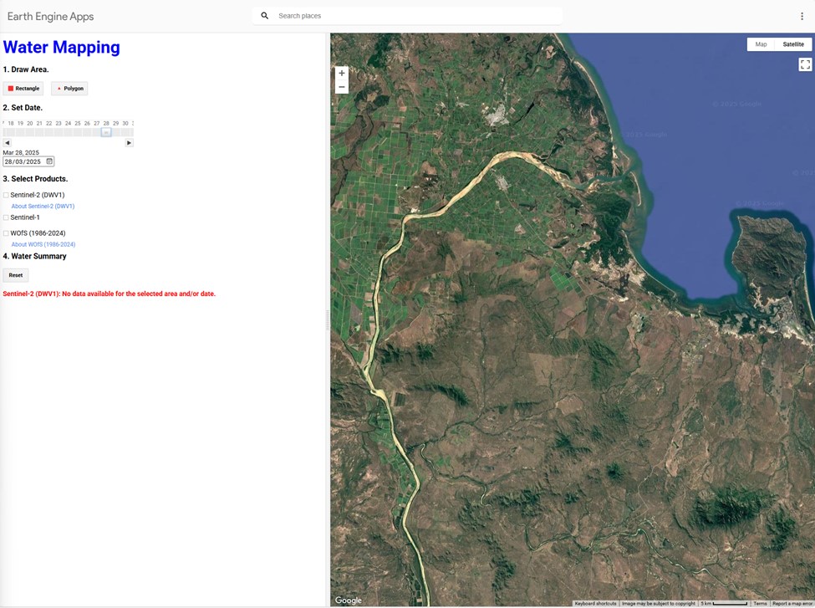The width and height of the screenshot is (815, 608).
Task: Enable Sentinel-1 product checkbox
Action: click(6, 217)
